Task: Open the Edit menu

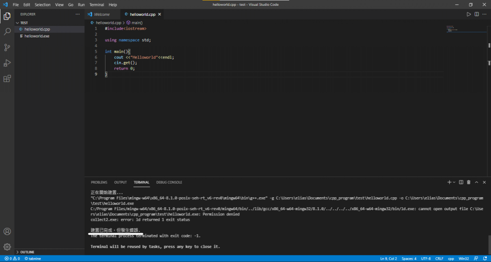Action: [x=27, y=5]
